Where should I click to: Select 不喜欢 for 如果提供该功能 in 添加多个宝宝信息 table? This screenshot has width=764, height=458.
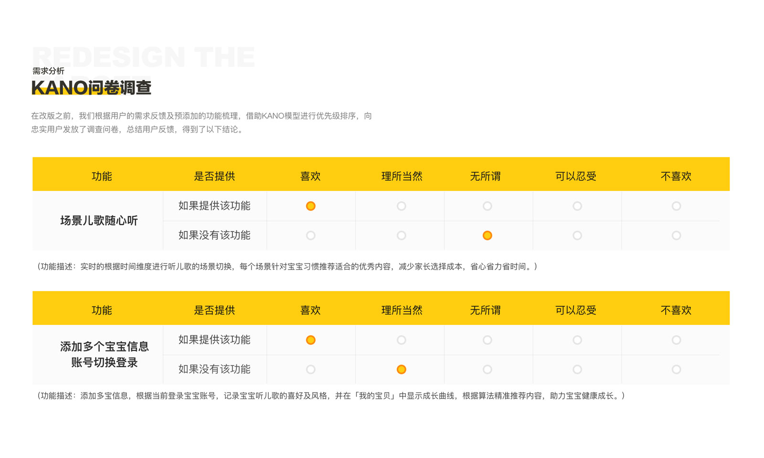click(676, 340)
